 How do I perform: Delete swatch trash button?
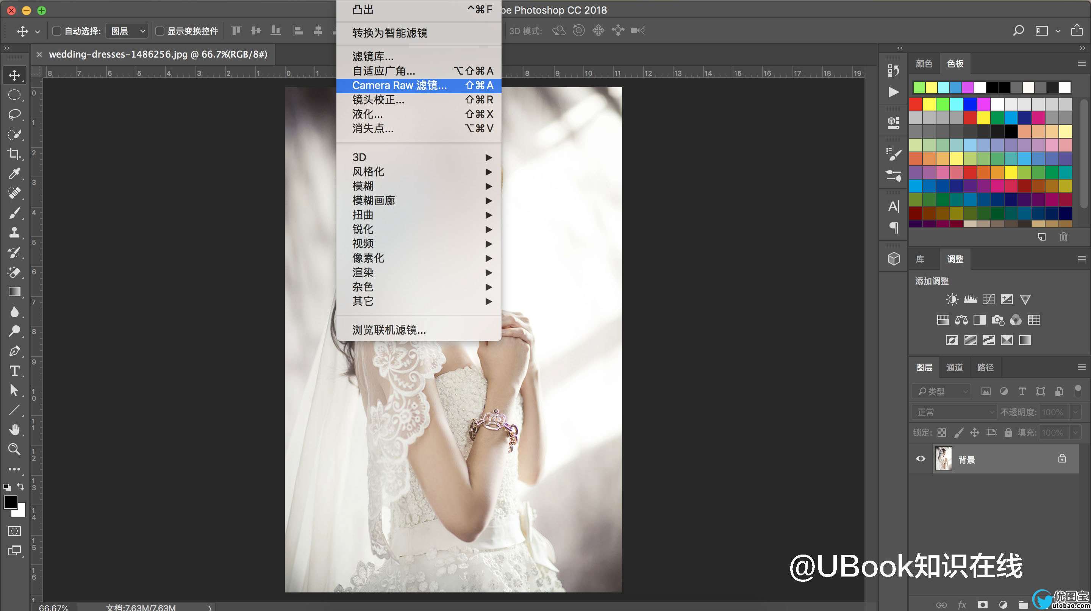pyautogui.click(x=1063, y=237)
